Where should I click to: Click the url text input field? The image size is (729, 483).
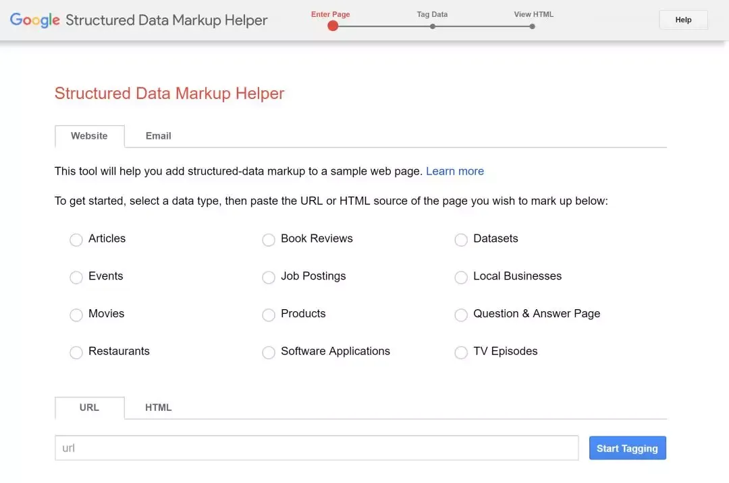pos(317,448)
